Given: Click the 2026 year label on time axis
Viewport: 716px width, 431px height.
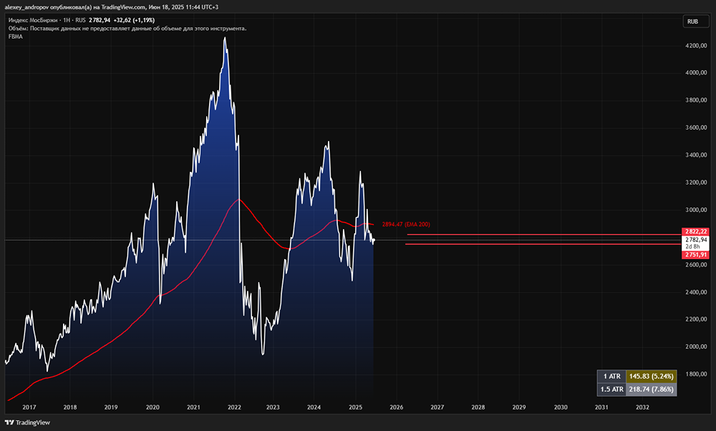Looking at the screenshot, I should click(x=397, y=407).
